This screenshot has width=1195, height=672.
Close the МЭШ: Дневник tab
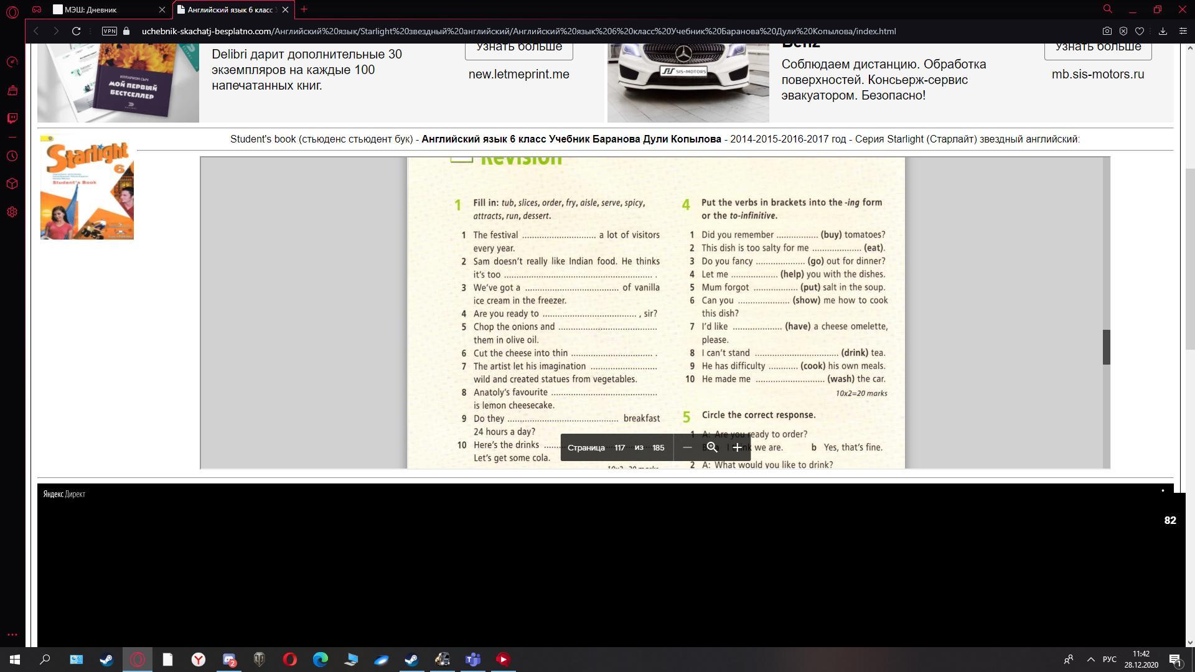pos(162,10)
